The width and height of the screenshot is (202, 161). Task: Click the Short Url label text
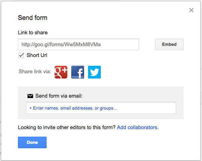[37, 55]
